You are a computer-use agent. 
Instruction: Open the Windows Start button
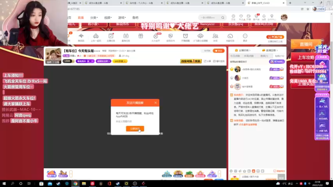pos(4,184)
